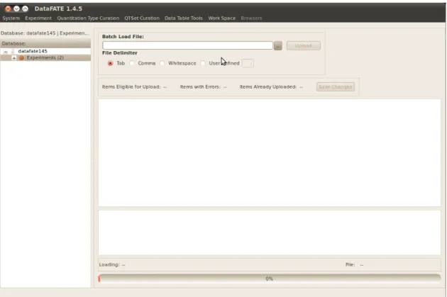The height and width of the screenshot is (297, 447).
Task: Click the Upload button
Action: pyautogui.click(x=304, y=45)
